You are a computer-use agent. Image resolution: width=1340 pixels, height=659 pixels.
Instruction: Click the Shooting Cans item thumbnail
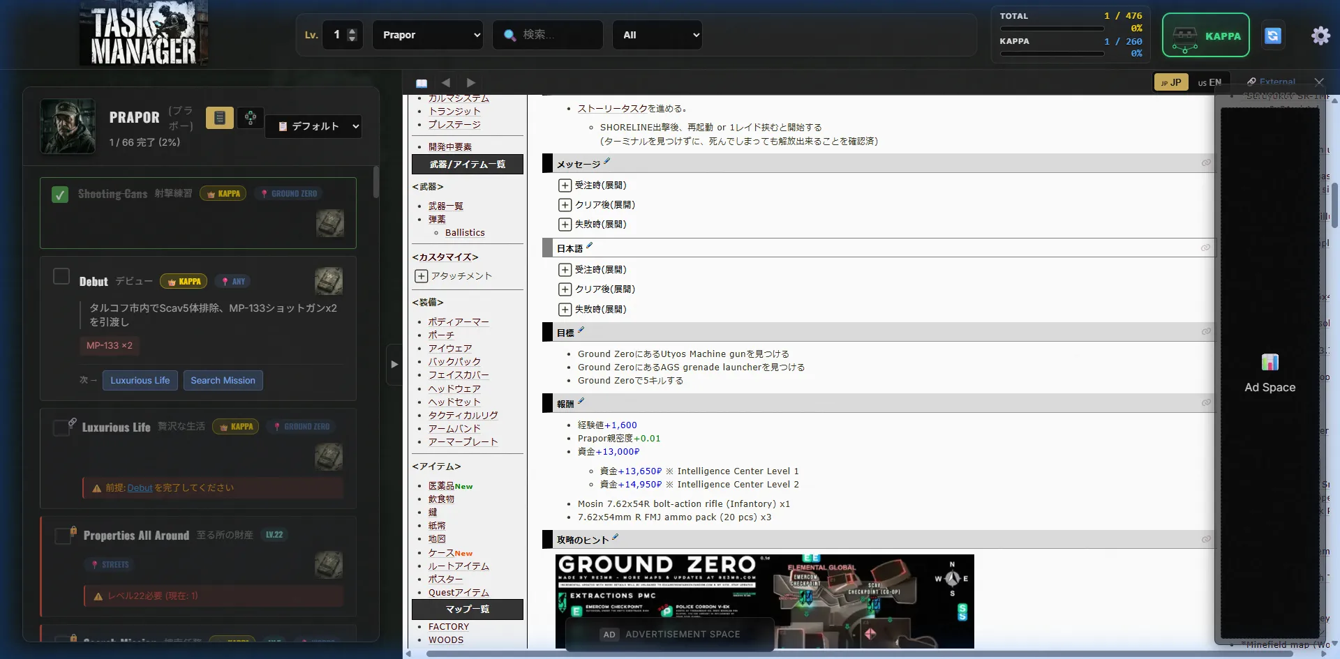tap(330, 223)
